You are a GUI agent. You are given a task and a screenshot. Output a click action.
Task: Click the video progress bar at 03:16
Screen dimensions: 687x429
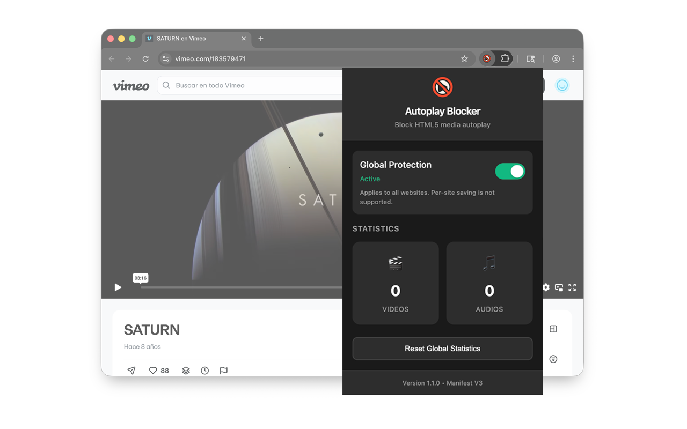click(x=141, y=287)
